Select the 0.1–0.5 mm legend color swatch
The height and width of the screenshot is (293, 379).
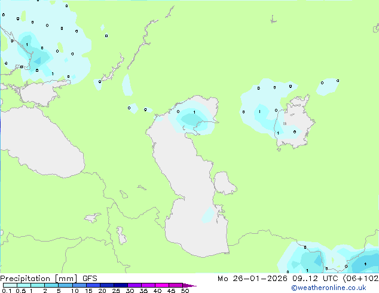point(10,285)
